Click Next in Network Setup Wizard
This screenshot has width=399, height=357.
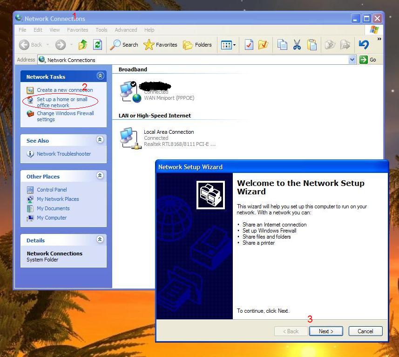[326, 331]
